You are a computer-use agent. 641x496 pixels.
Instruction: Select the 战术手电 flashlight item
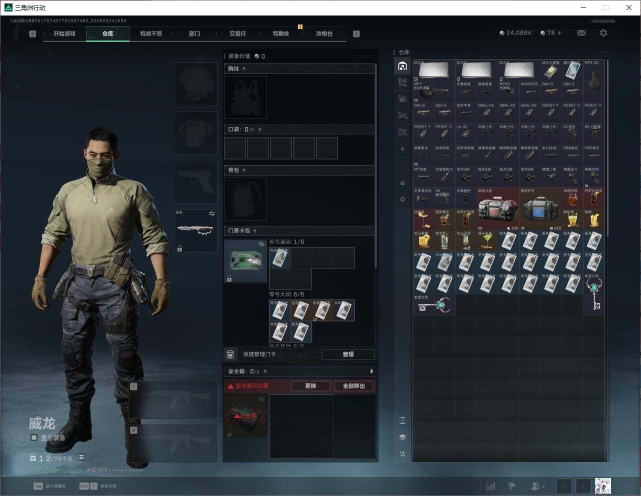(466, 113)
